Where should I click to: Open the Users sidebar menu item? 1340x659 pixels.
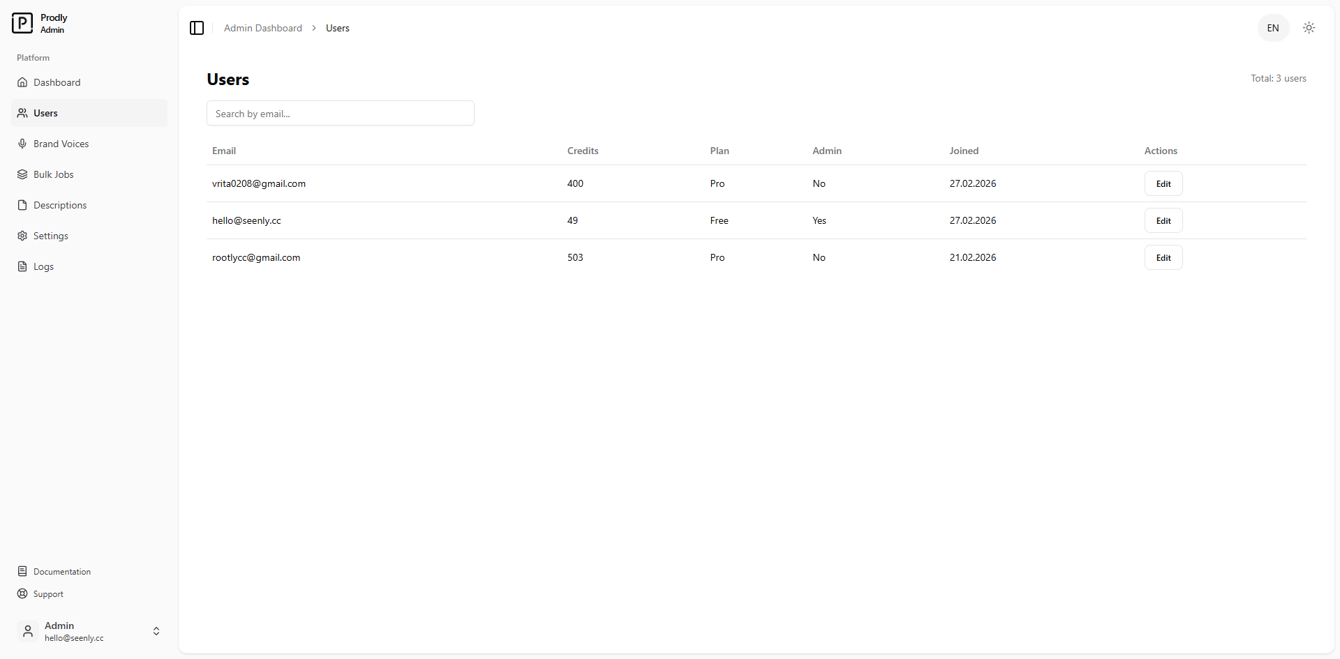click(x=46, y=113)
